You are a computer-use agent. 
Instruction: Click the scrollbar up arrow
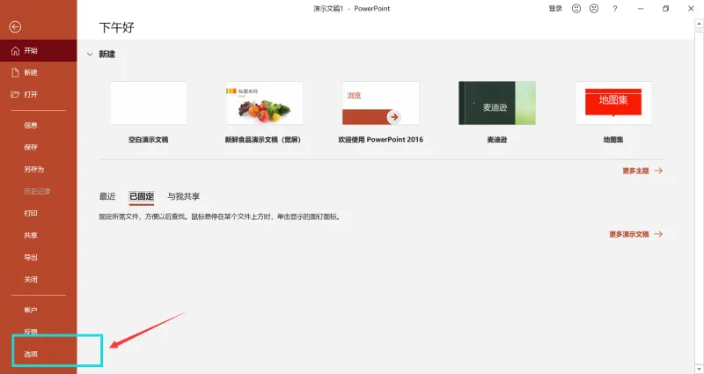coord(699,23)
